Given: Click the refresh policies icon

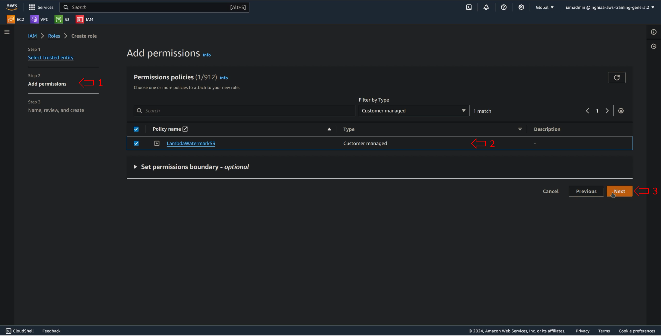Looking at the screenshot, I should pos(617,78).
